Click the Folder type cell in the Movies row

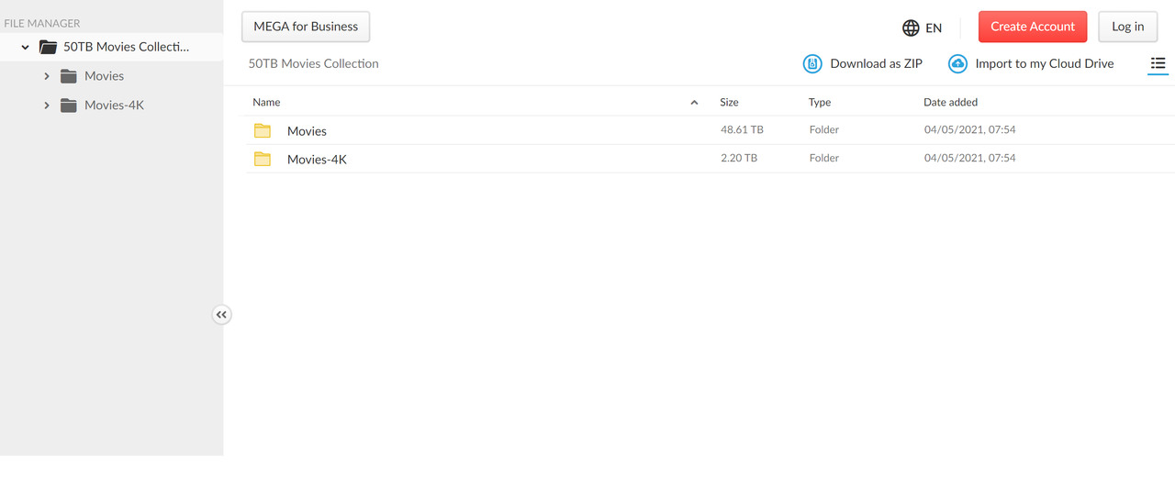pyautogui.click(x=823, y=129)
